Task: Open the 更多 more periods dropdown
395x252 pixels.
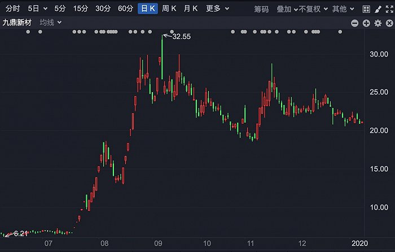Action: click(x=218, y=8)
